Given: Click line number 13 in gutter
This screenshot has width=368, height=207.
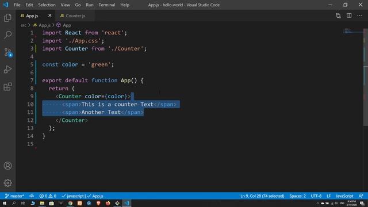Looking at the screenshot, I should point(30,128).
